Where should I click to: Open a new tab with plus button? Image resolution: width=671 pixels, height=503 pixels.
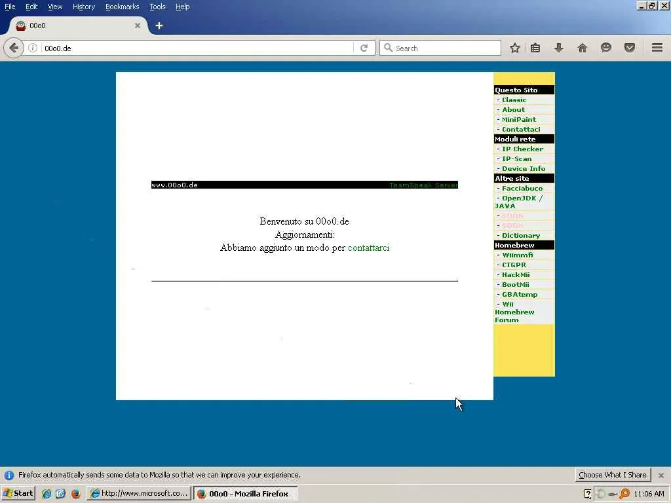pos(159,26)
